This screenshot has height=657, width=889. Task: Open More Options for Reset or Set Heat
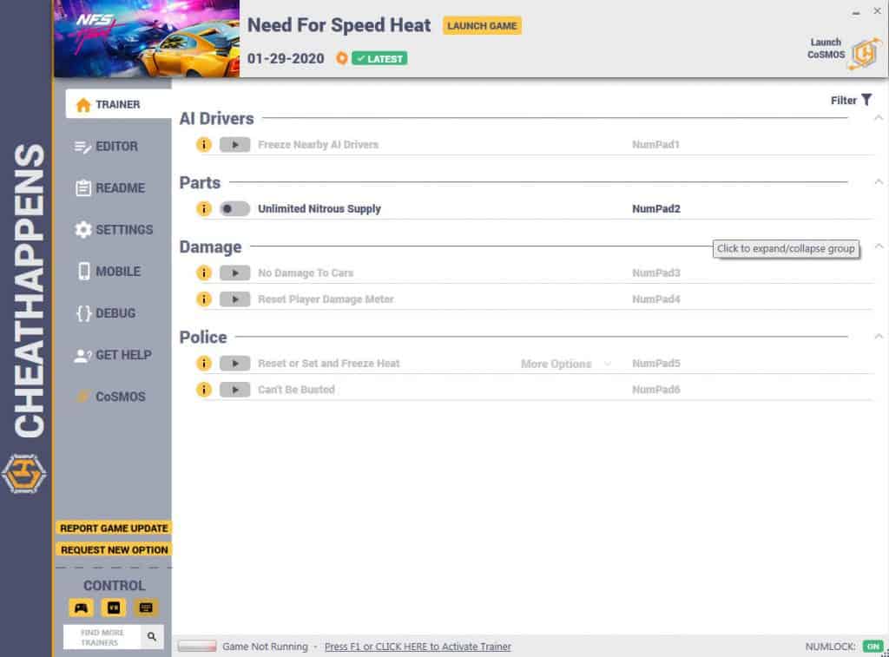coord(561,364)
